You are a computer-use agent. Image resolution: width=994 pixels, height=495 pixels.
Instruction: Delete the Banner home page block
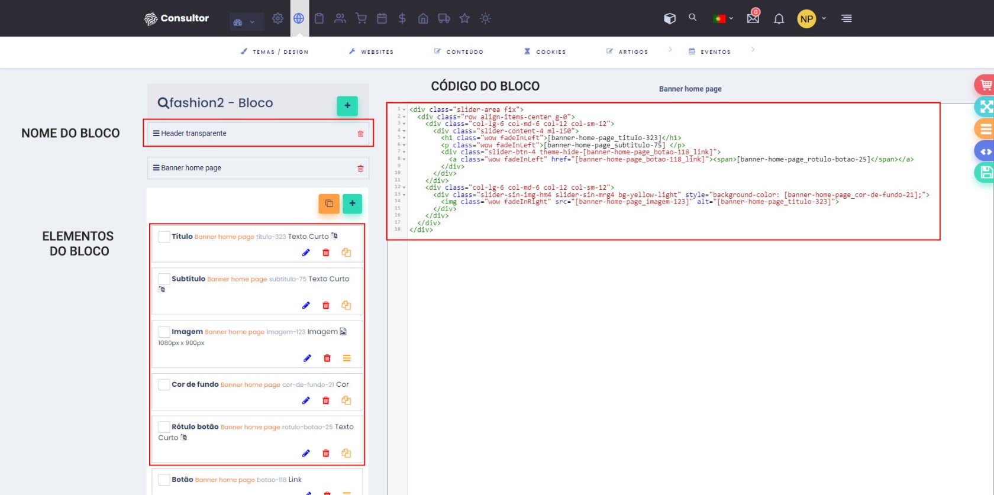360,169
